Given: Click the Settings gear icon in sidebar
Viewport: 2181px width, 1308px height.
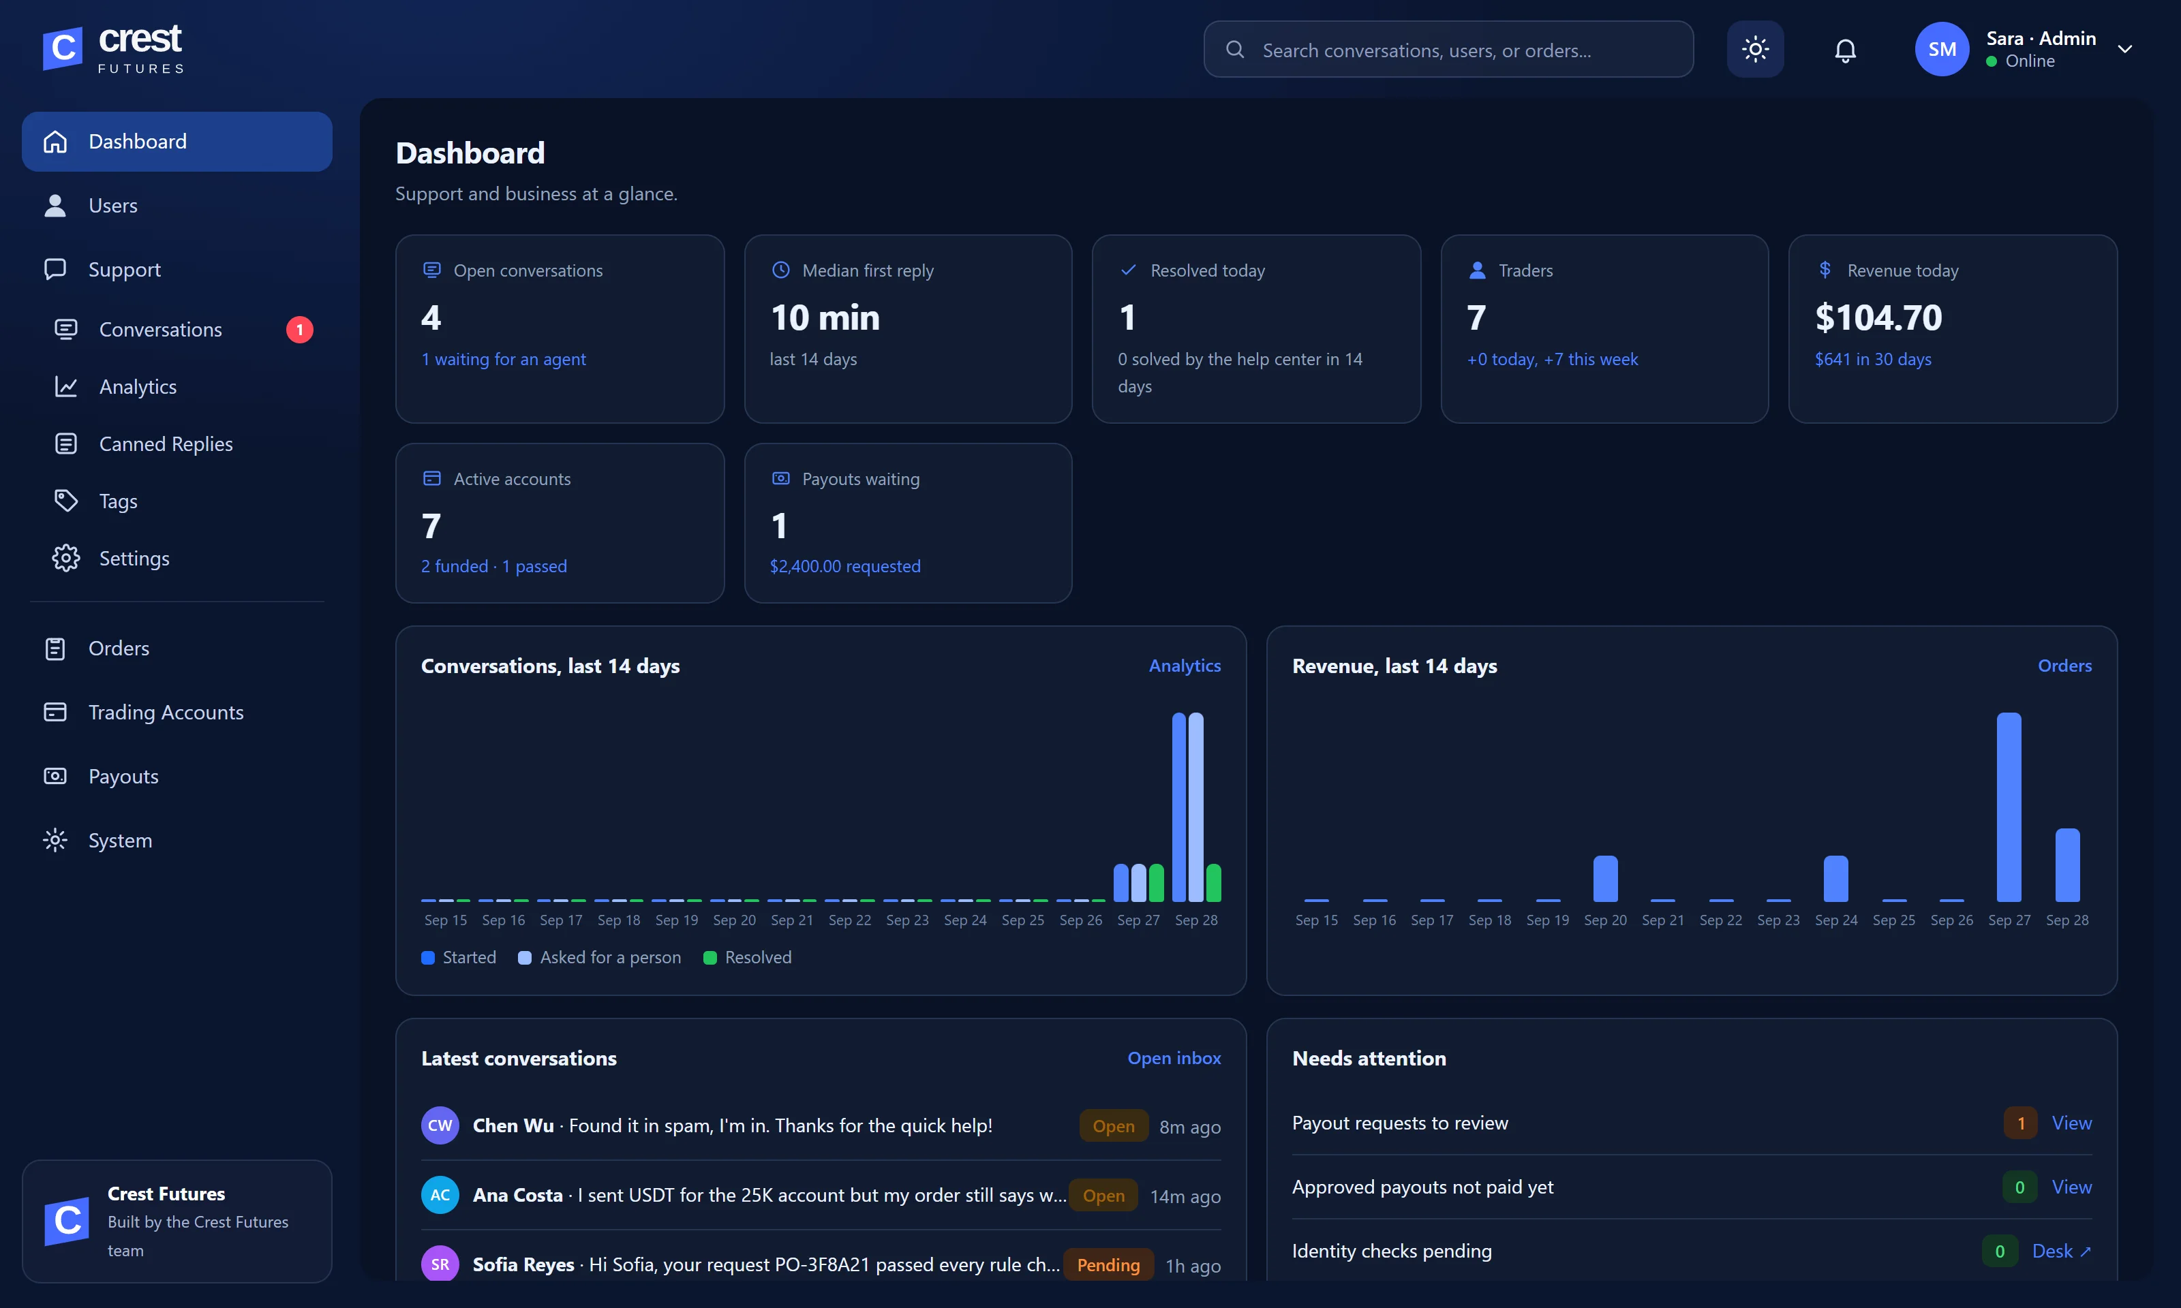Looking at the screenshot, I should point(66,559).
